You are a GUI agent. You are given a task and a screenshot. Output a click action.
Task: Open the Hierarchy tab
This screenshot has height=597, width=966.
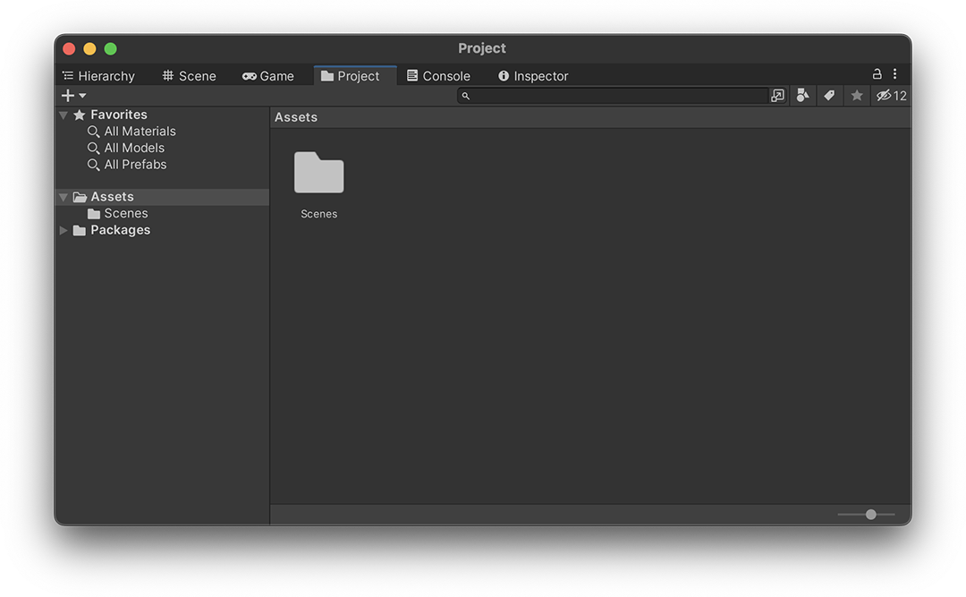point(98,76)
